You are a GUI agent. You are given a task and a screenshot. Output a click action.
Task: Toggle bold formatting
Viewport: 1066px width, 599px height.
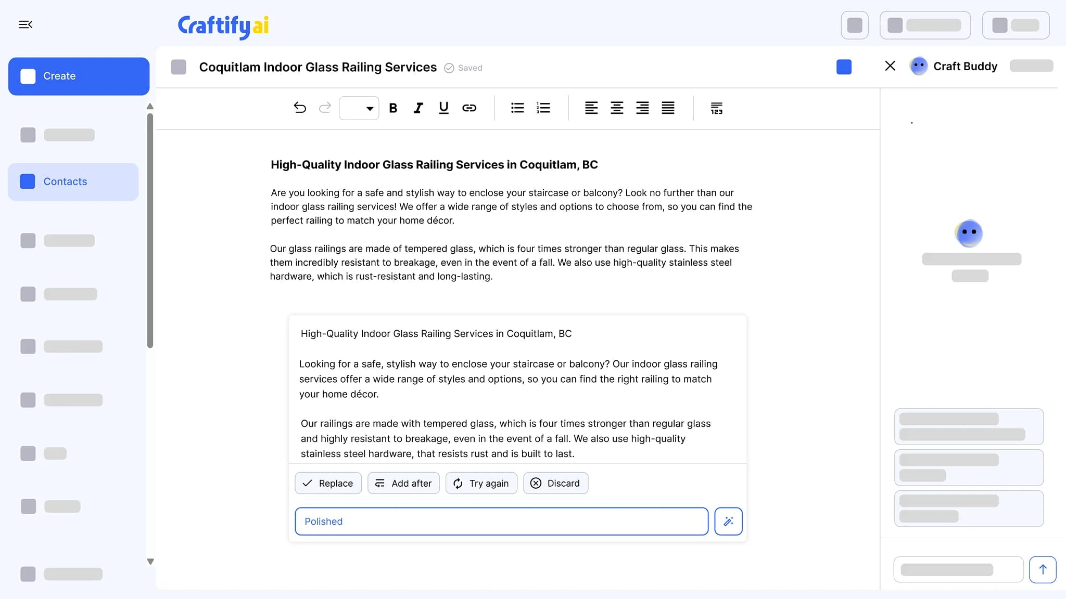pyautogui.click(x=393, y=108)
